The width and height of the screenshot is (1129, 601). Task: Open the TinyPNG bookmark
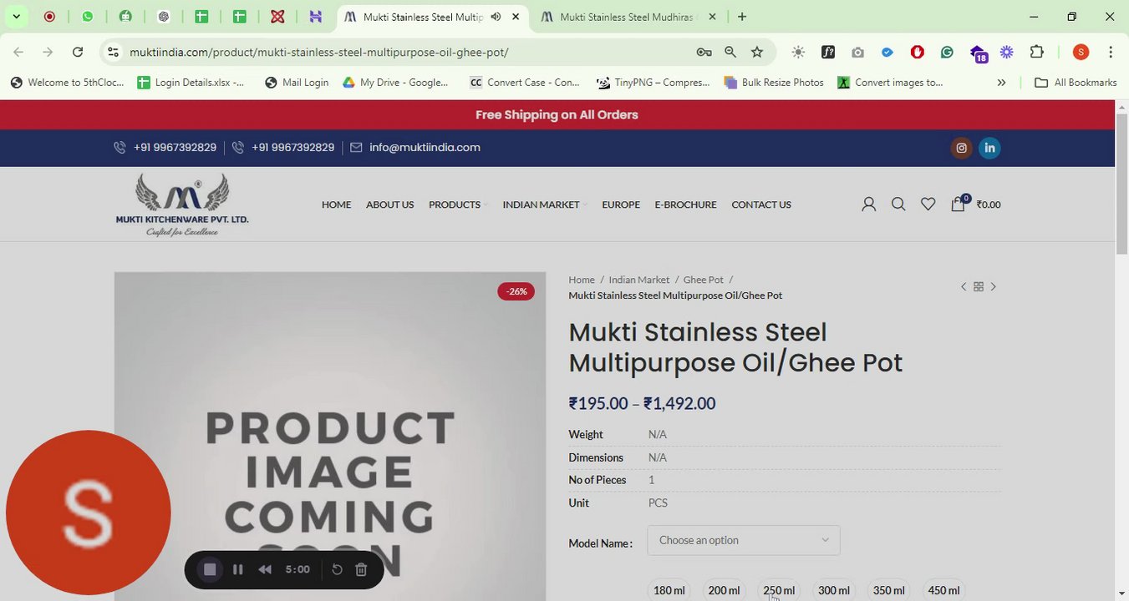[x=653, y=83]
